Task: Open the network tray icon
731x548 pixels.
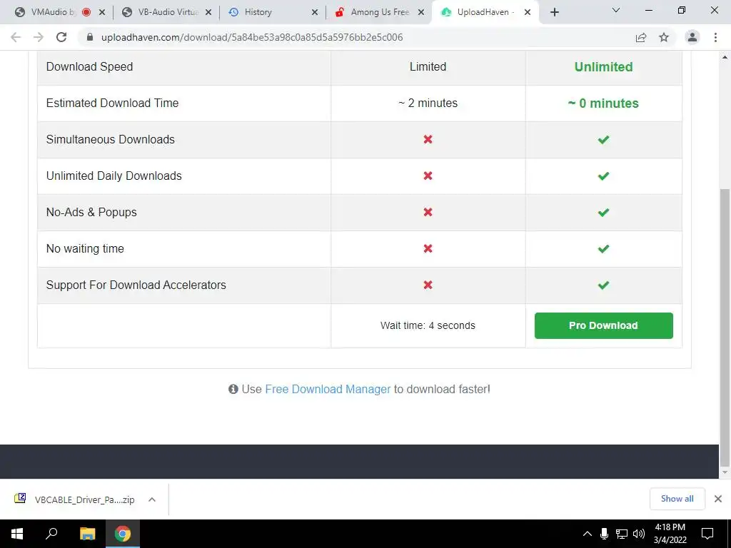Action: [622, 534]
